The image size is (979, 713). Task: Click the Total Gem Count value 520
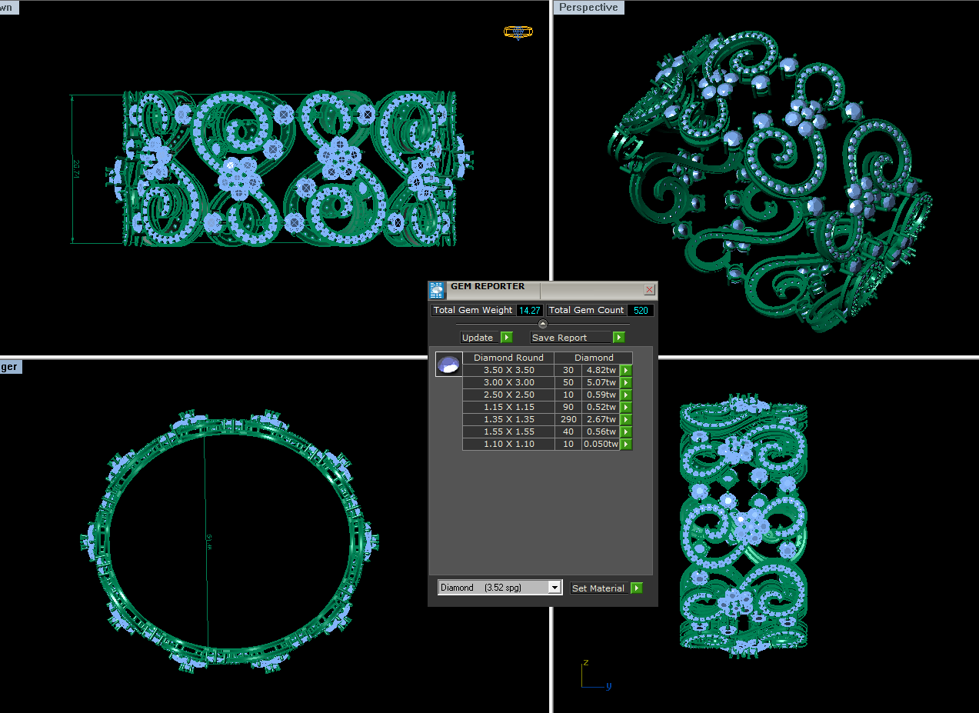point(641,311)
